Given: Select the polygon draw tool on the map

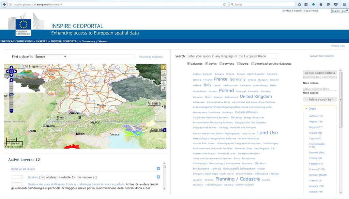Looking at the screenshot, I should [x=164, y=72].
